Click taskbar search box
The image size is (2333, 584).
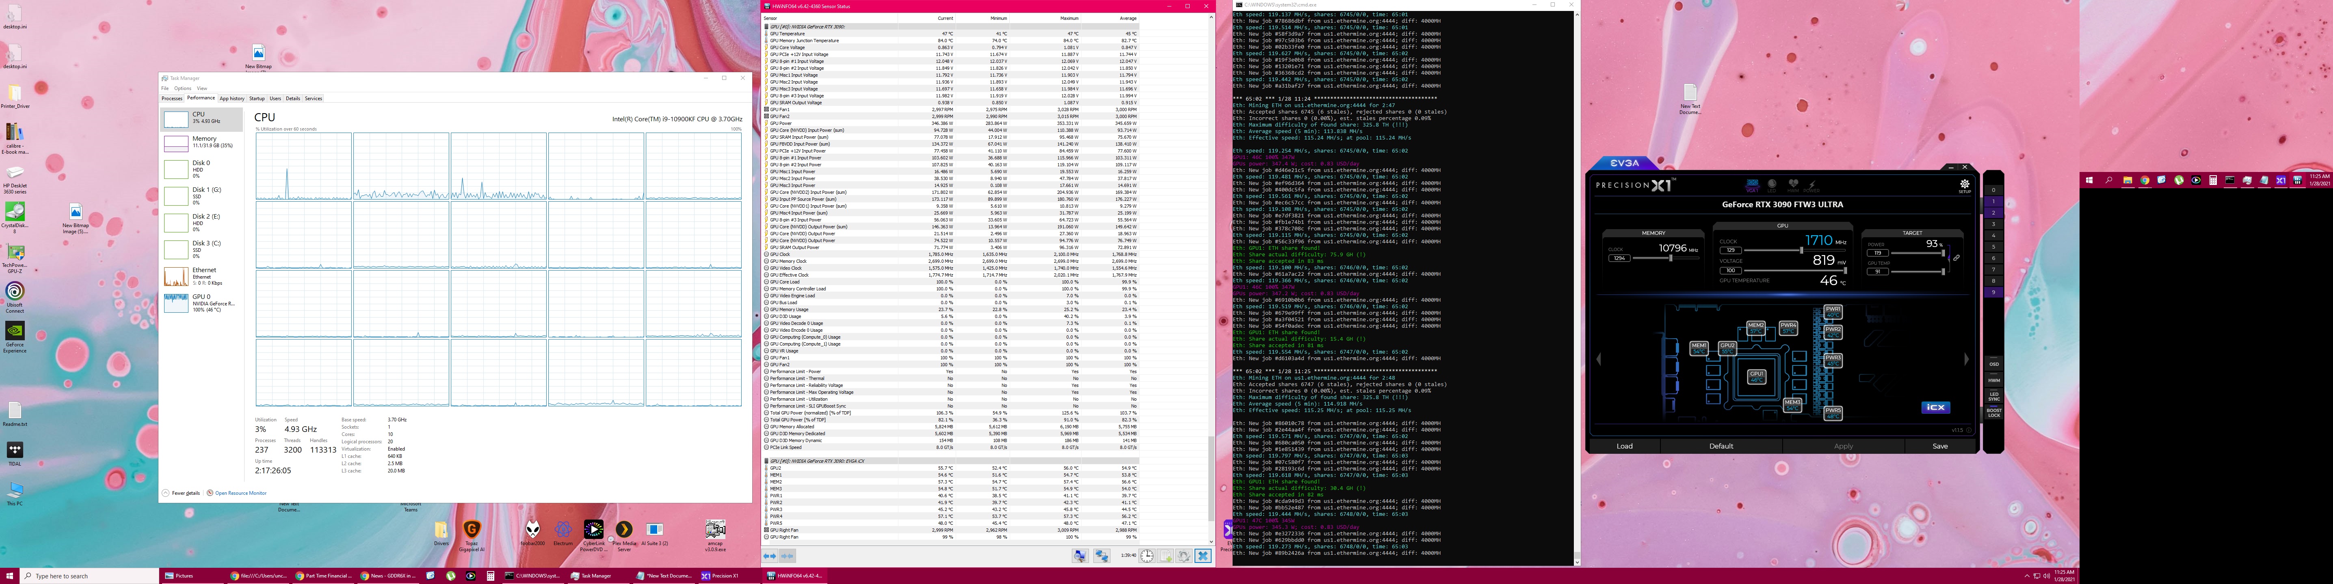tap(90, 575)
